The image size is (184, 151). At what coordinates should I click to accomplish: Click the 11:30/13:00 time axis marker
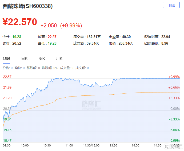tap(91, 145)
